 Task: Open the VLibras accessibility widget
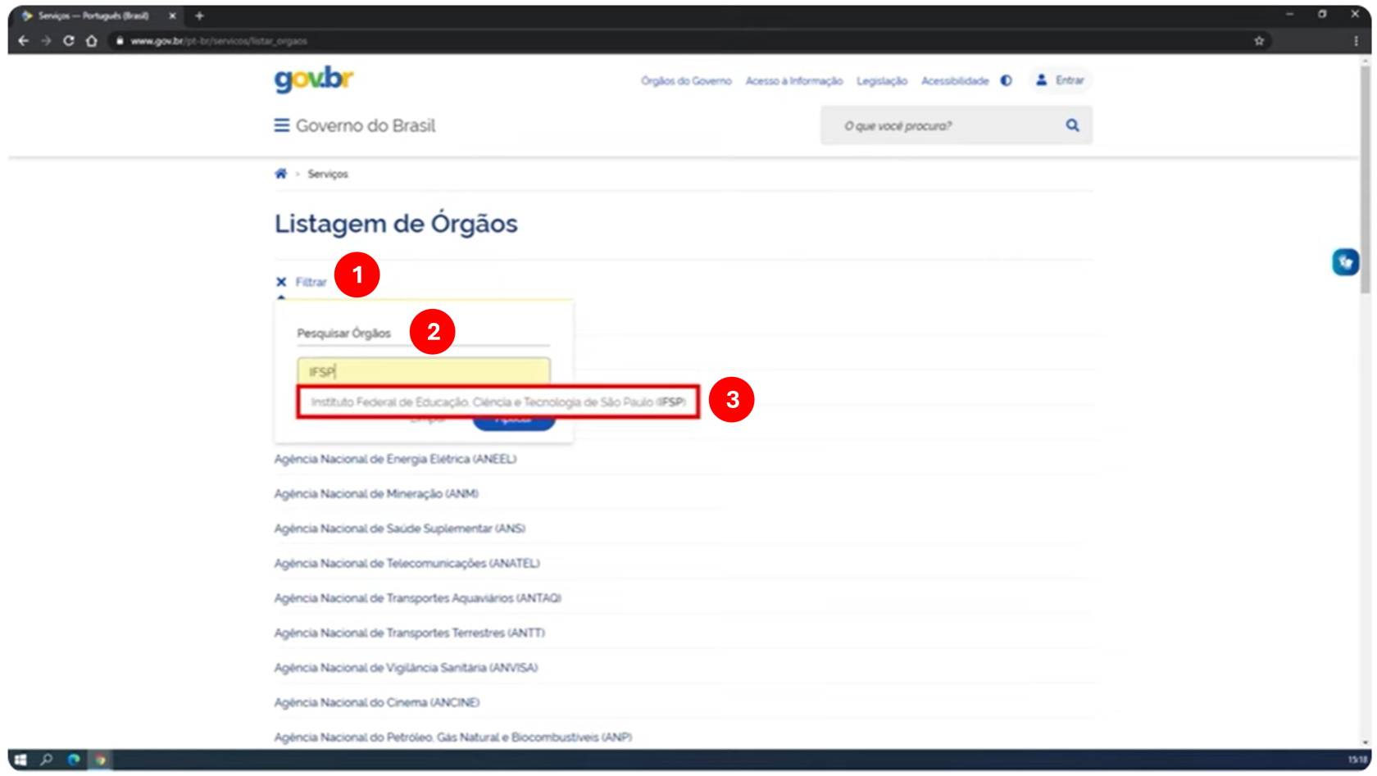click(x=1345, y=262)
